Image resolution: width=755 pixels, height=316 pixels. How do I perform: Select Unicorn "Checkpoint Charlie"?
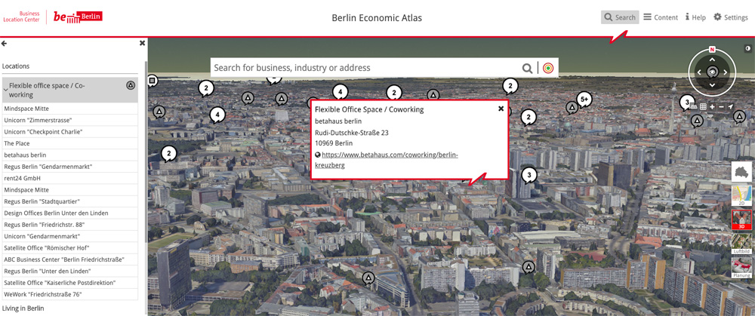point(69,132)
